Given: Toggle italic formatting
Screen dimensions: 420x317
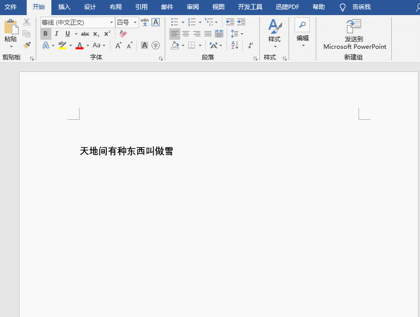Looking at the screenshot, I should tap(56, 34).
